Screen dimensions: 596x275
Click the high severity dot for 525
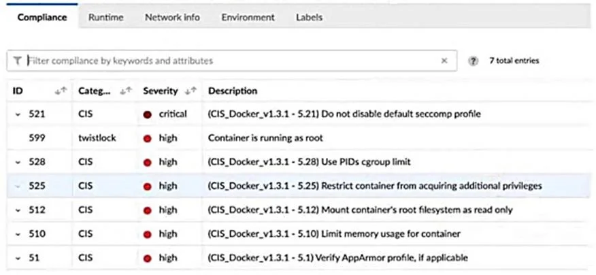pos(148,187)
